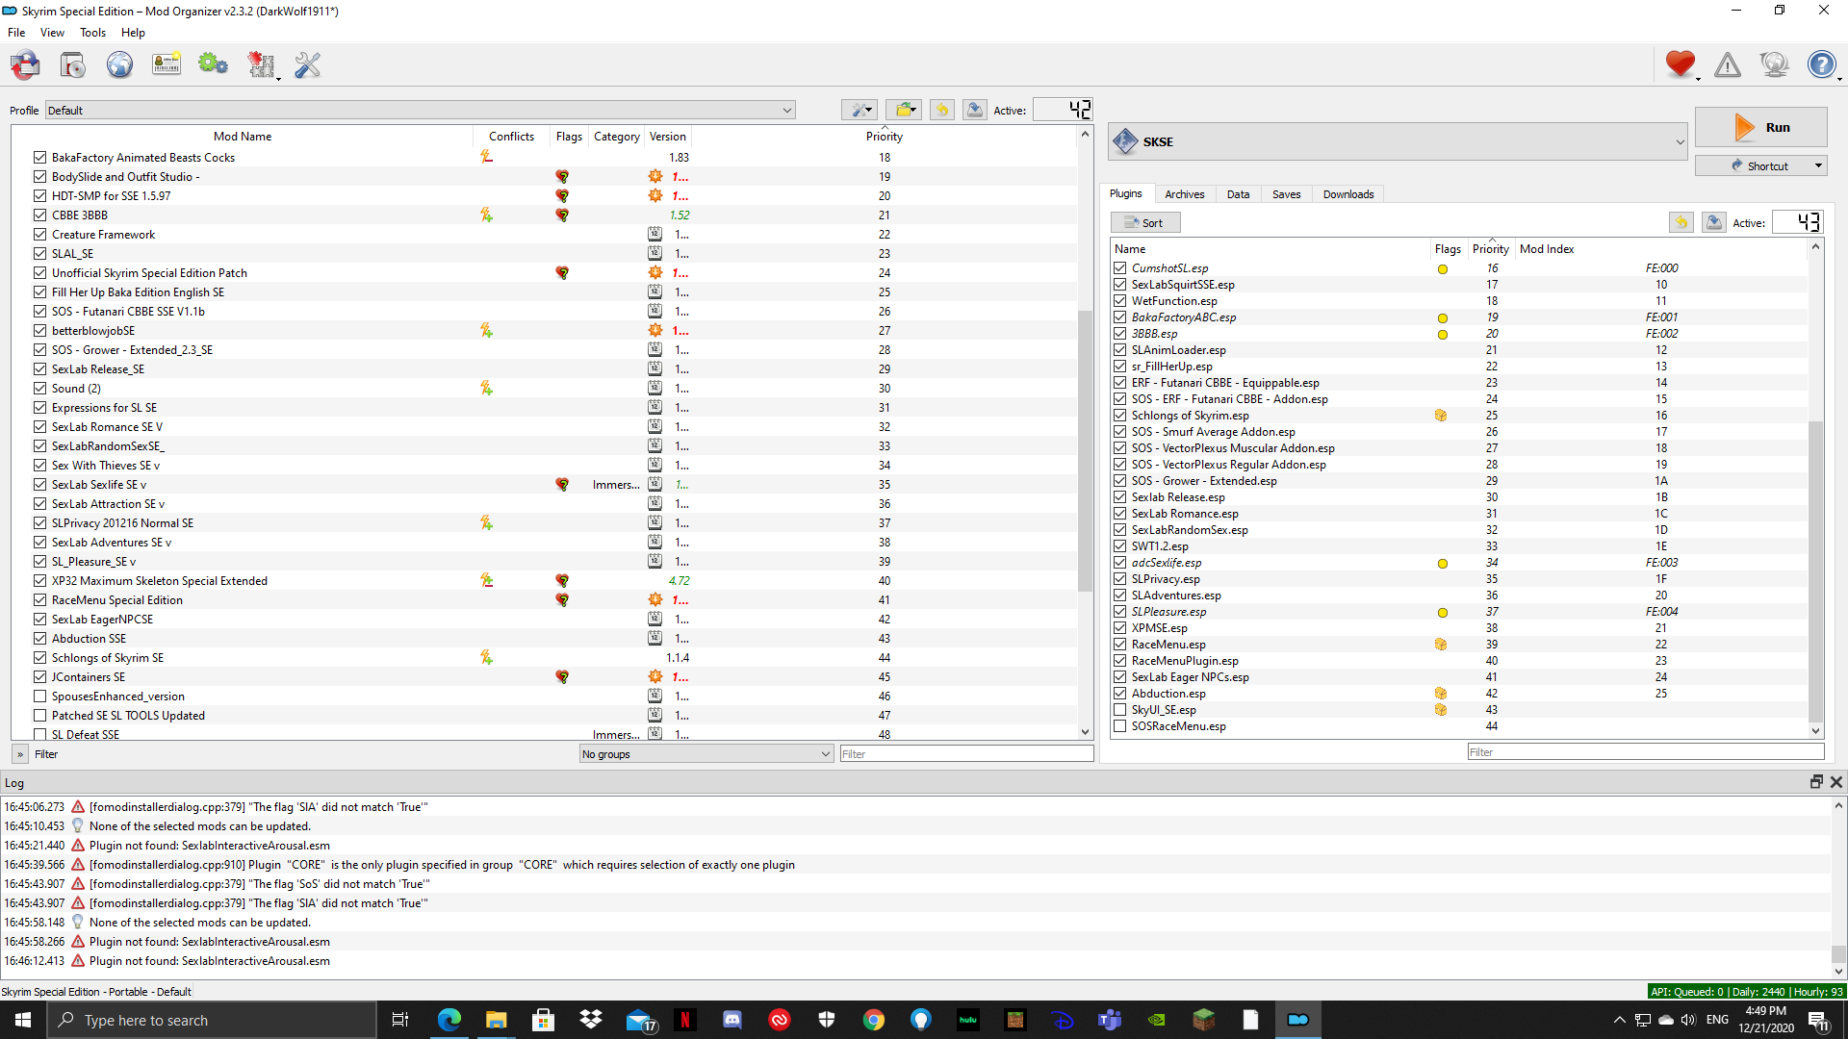Screen dimensions: 1848x1039
Task: Switch to the Saves tab
Action: 1286,194
